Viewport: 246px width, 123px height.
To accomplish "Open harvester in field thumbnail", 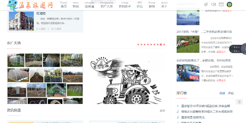I will click(188, 44).
